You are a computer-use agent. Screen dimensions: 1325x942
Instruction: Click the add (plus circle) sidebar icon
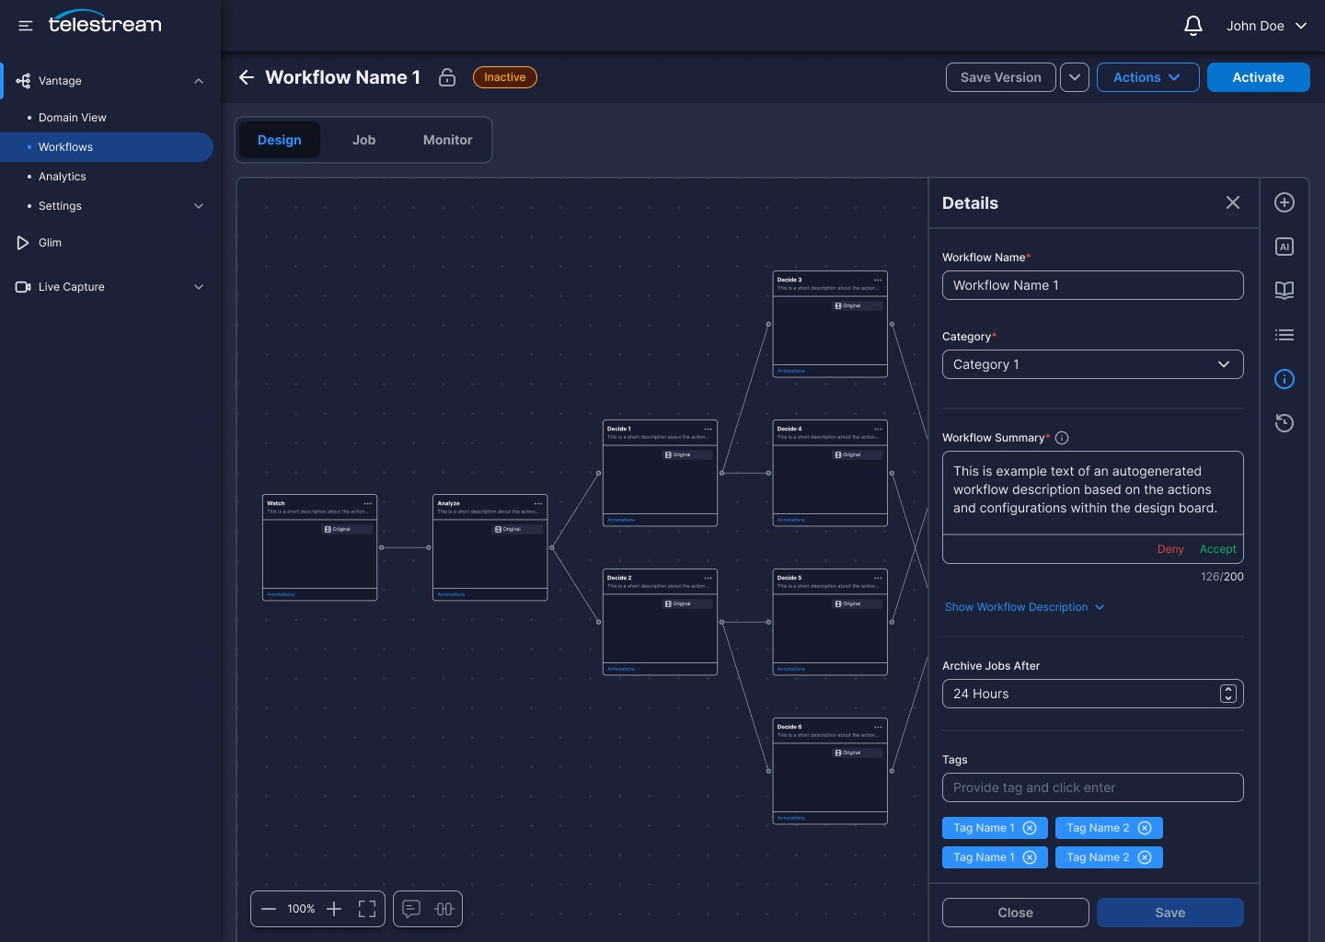pyautogui.click(x=1285, y=202)
